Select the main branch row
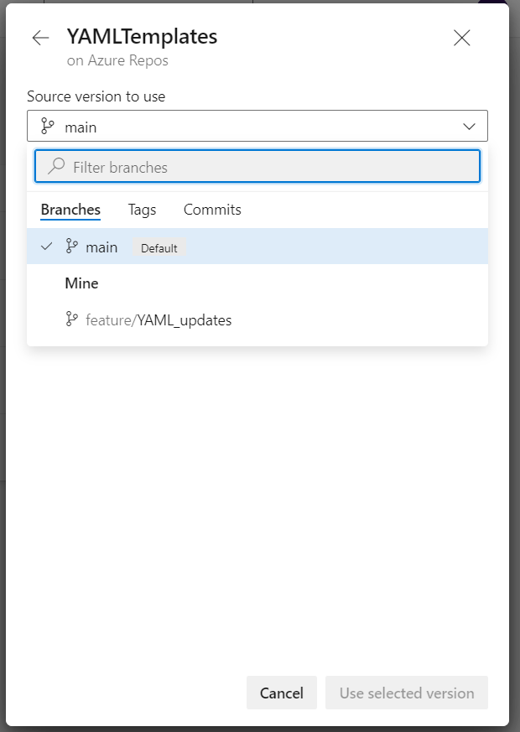Viewport: 520px width, 732px height. 257,247
